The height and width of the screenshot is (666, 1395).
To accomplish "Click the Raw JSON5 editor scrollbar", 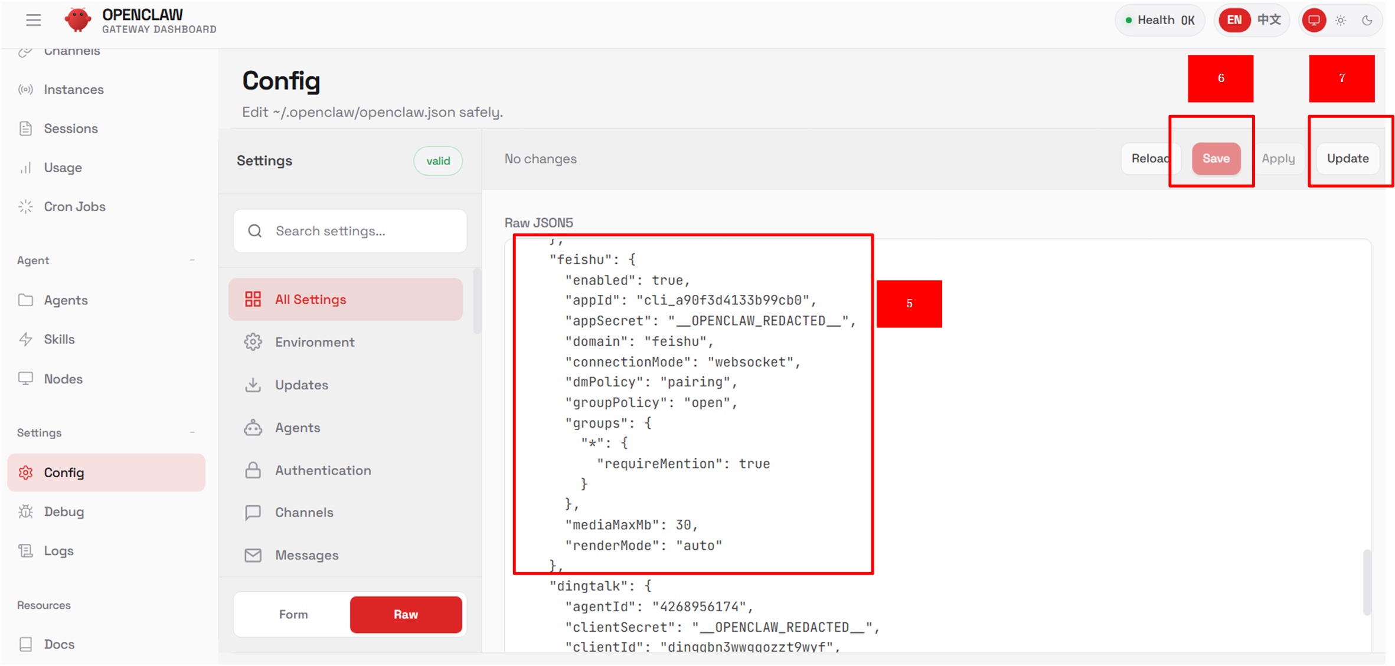I will tap(1366, 581).
